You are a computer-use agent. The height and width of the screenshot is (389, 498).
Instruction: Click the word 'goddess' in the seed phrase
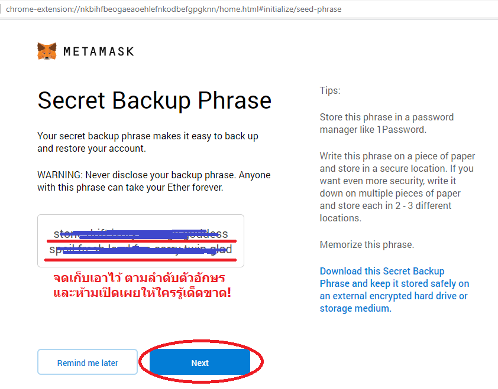pos(211,234)
